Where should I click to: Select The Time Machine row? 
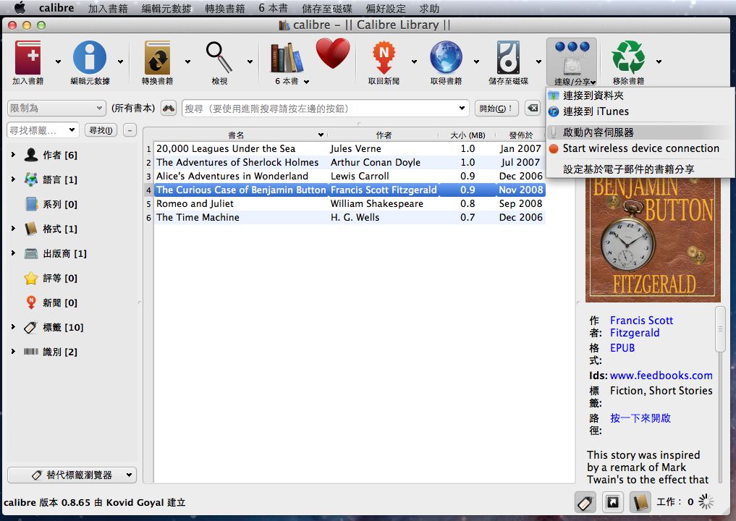tap(350, 217)
